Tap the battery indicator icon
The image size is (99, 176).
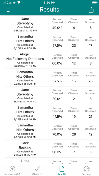94,3
